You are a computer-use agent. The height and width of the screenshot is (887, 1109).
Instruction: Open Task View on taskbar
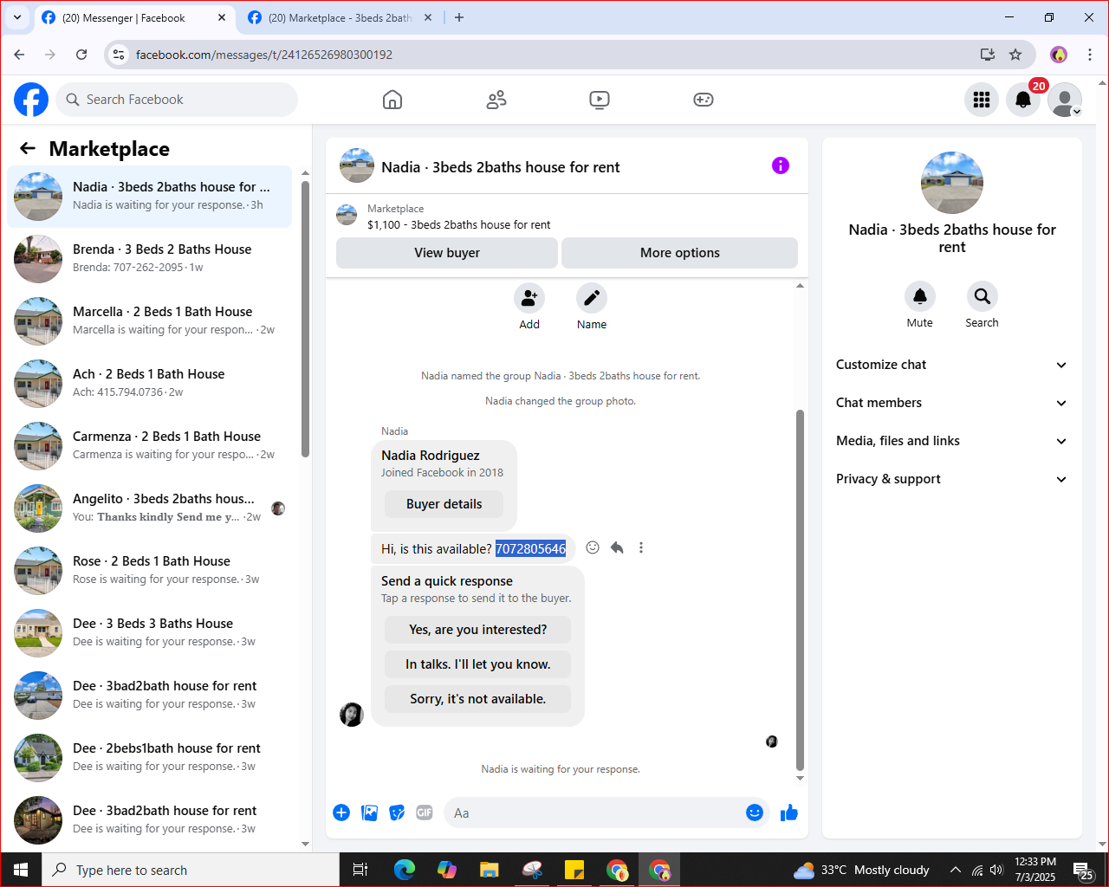[x=360, y=870]
